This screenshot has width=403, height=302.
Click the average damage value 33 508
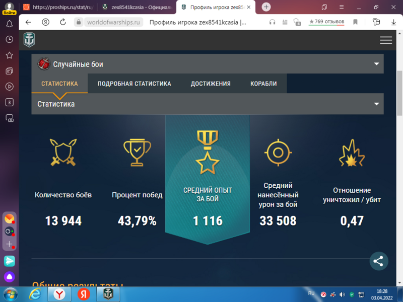click(278, 221)
